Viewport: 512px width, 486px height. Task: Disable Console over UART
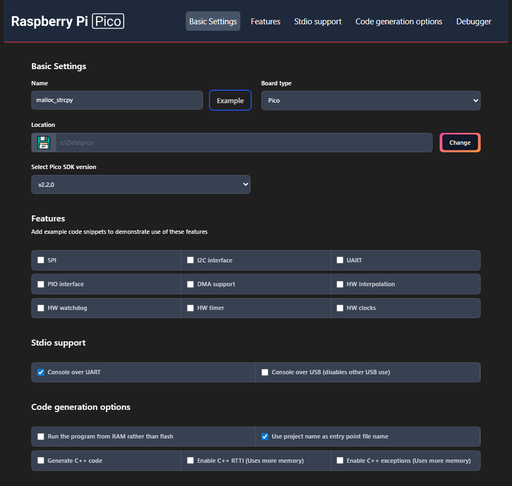tap(41, 372)
